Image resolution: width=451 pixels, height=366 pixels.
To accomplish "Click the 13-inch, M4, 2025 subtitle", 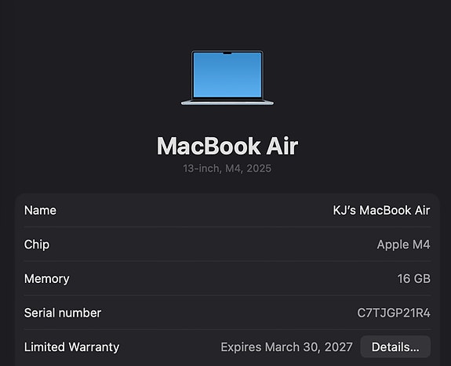I will click(x=227, y=169).
